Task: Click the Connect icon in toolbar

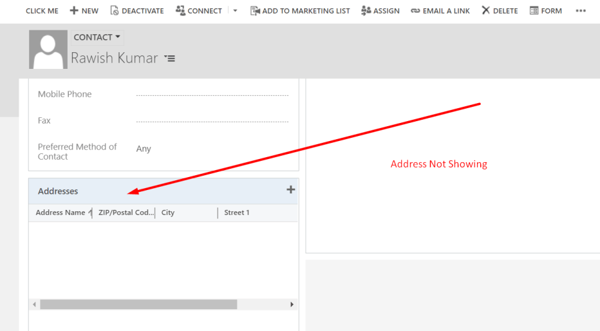Action: coord(180,11)
